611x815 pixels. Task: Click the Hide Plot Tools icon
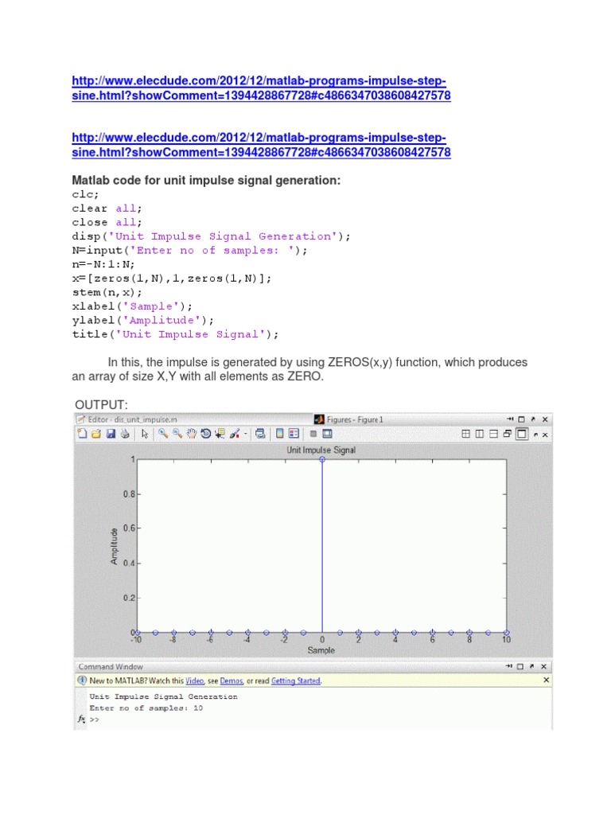click(x=313, y=434)
